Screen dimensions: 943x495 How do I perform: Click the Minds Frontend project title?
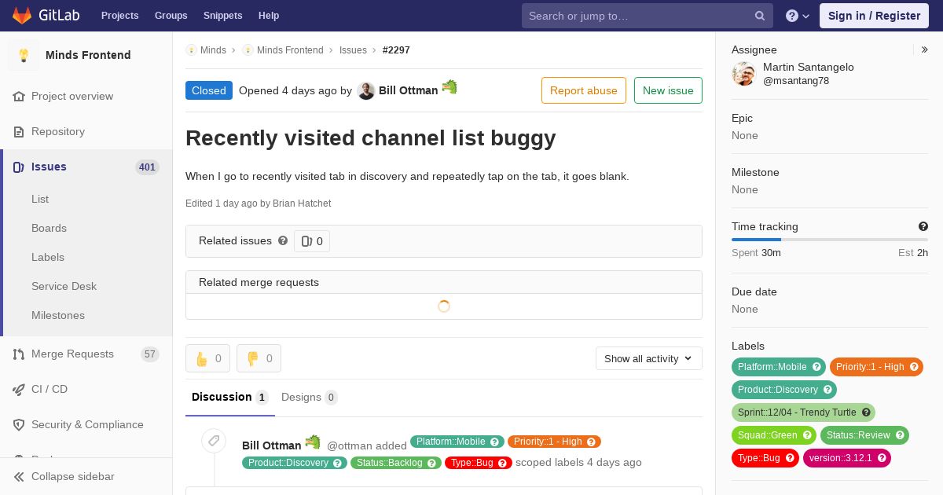pyautogui.click(x=88, y=55)
